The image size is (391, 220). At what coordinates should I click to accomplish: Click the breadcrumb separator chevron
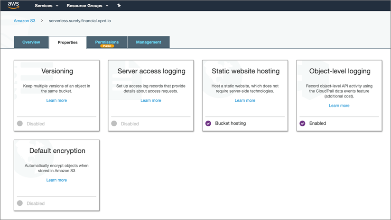tap(42, 21)
